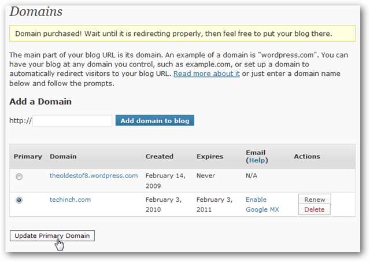The height and width of the screenshot is (262, 370).
Task: Open the Read more about it link
Action: click(206, 74)
